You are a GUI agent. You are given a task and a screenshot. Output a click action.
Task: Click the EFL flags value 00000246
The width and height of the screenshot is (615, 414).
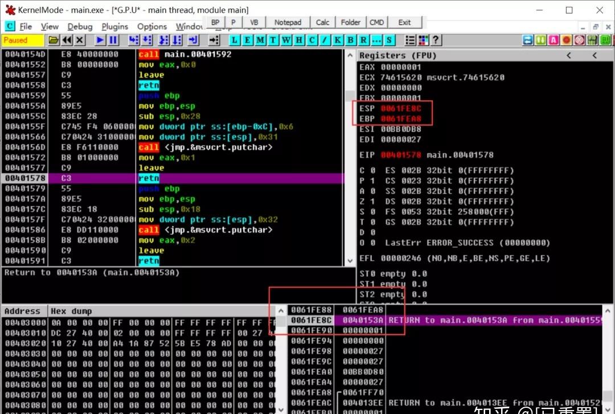[x=401, y=258]
